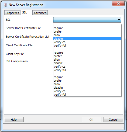Choose the highlighted disable option
Screen dimensions: 127x132
(87, 39)
